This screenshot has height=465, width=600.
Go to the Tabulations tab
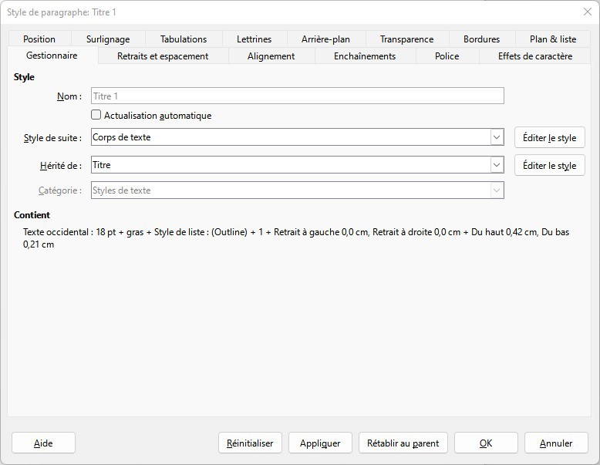pyautogui.click(x=184, y=39)
